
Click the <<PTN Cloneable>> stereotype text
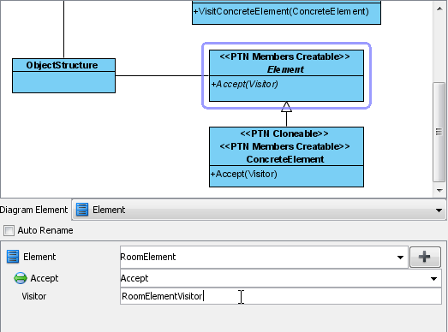click(x=284, y=133)
